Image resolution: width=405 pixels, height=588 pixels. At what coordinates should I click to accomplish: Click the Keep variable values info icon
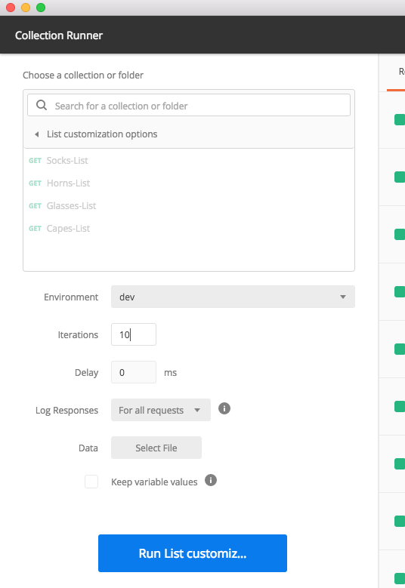click(211, 480)
